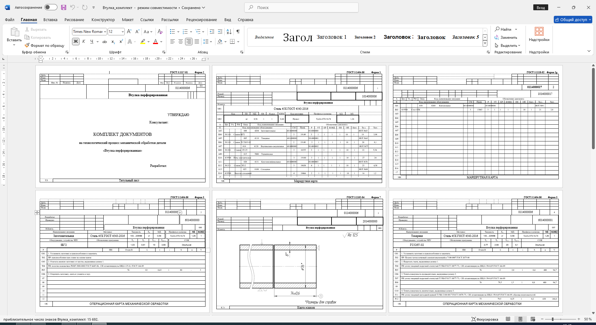Click the bulleted list icon
This screenshot has height=325, width=596.
coord(173,32)
